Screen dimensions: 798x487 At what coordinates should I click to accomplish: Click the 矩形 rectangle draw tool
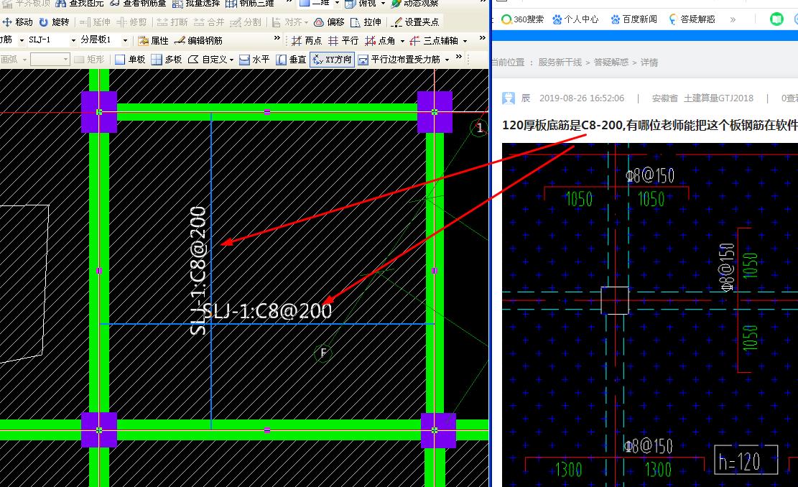89,59
